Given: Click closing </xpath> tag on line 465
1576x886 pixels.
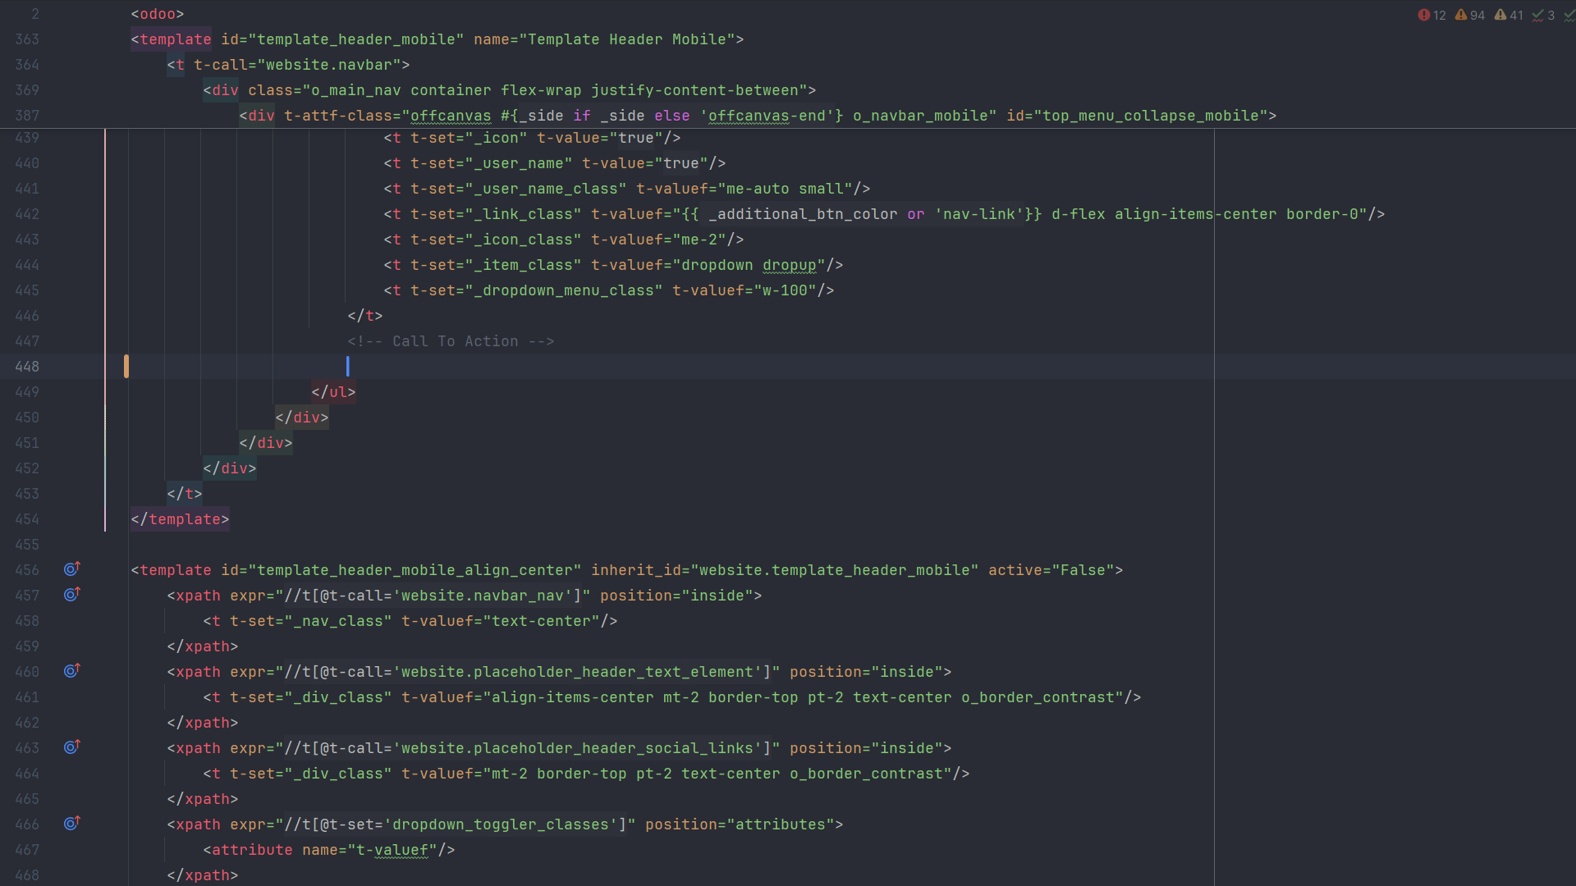Looking at the screenshot, I should click(x=202, y=799).
